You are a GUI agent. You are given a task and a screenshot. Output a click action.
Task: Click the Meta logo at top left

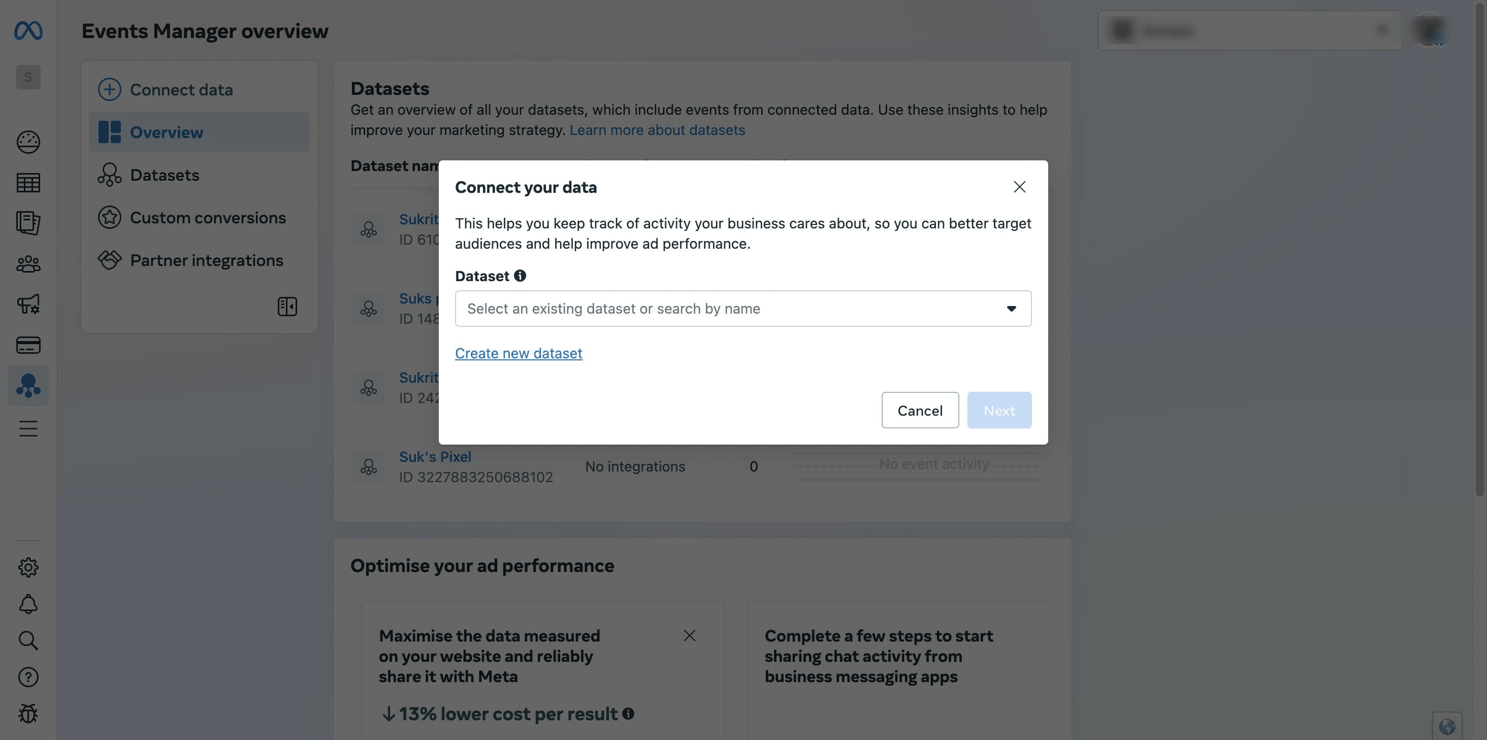click(28, 30)
